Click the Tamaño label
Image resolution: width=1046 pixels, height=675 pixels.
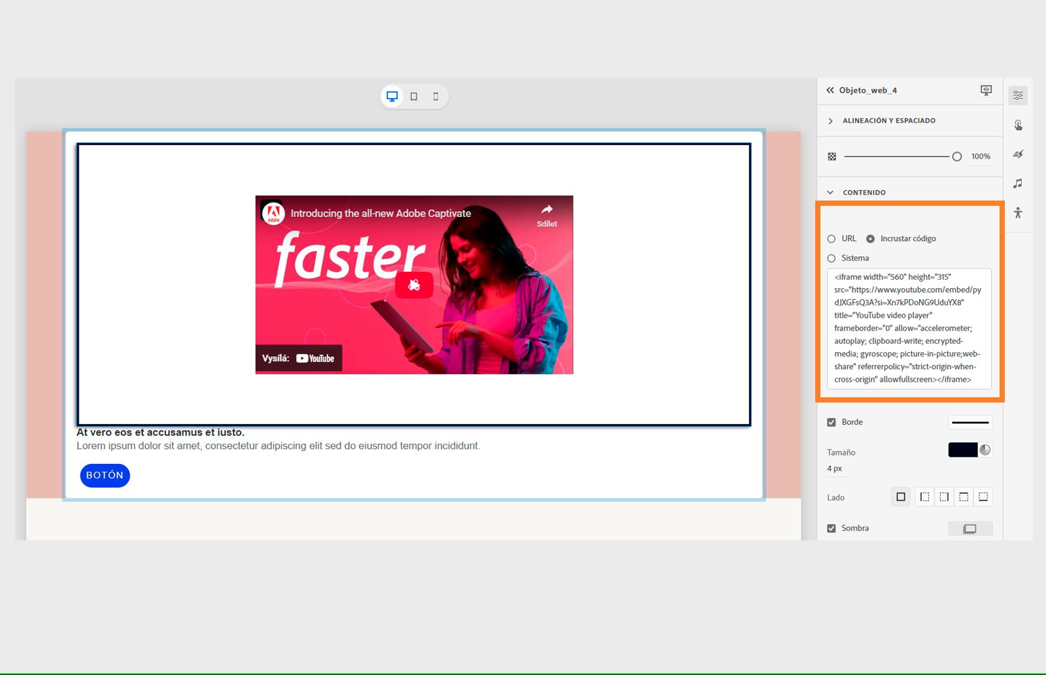[841, 452]
